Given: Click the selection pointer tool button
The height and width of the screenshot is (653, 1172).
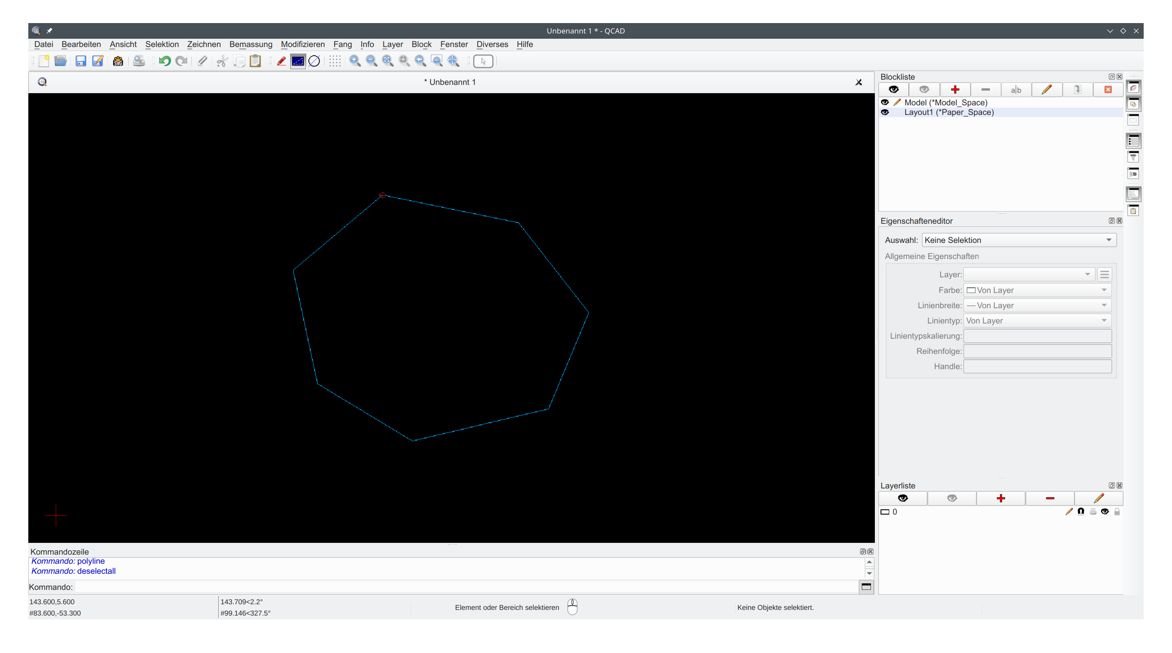Looking at the screenshot, I should (483, 61).
